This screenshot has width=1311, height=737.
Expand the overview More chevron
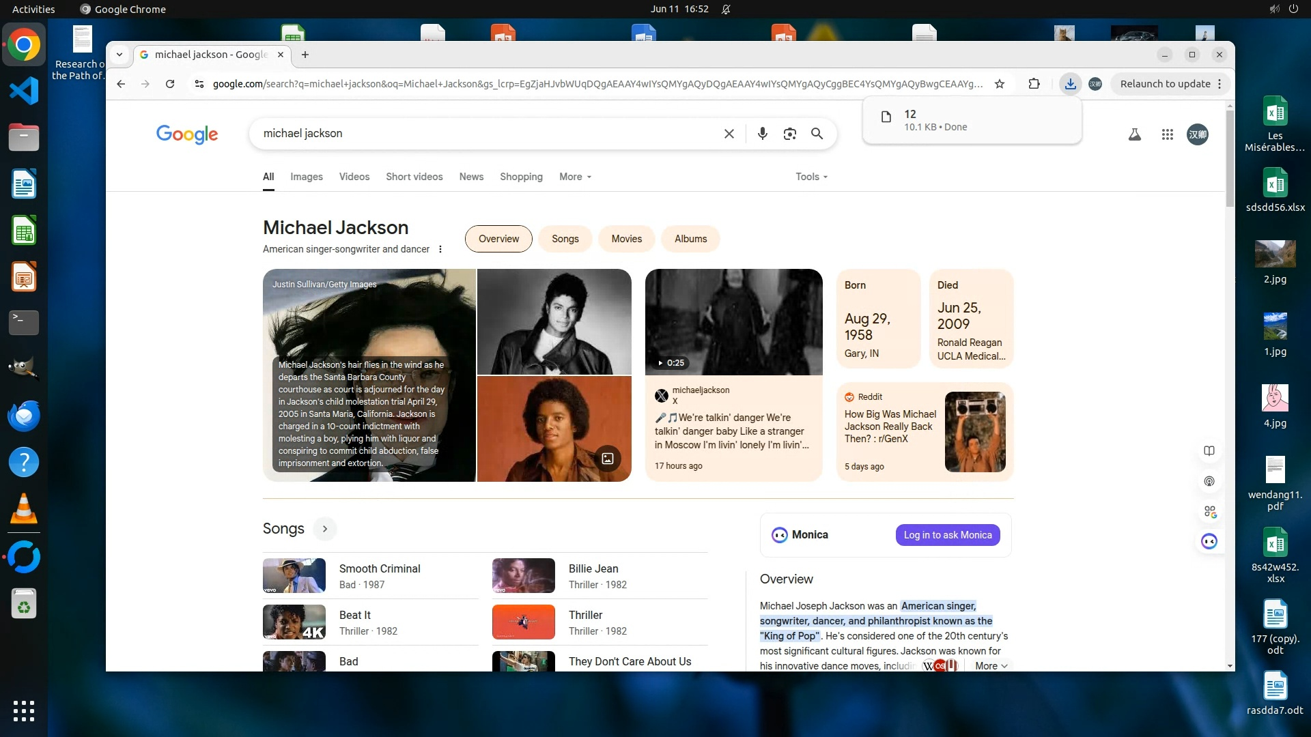coord(991,666)
